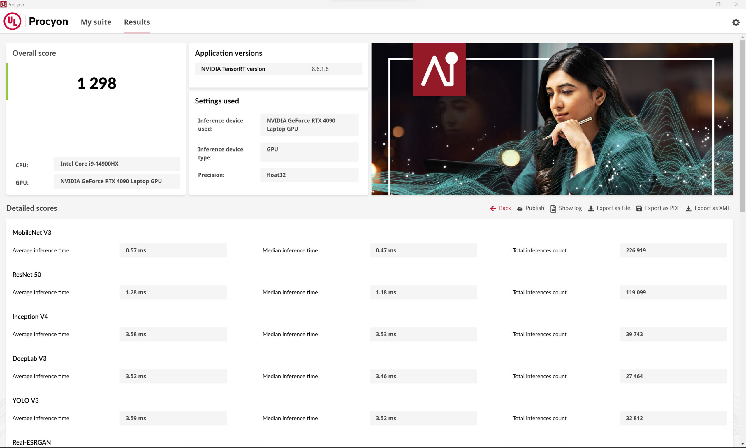Select the Results tab
Image resolution: width=746 pixels, height=448 pixels.
(x=137, y=22)
